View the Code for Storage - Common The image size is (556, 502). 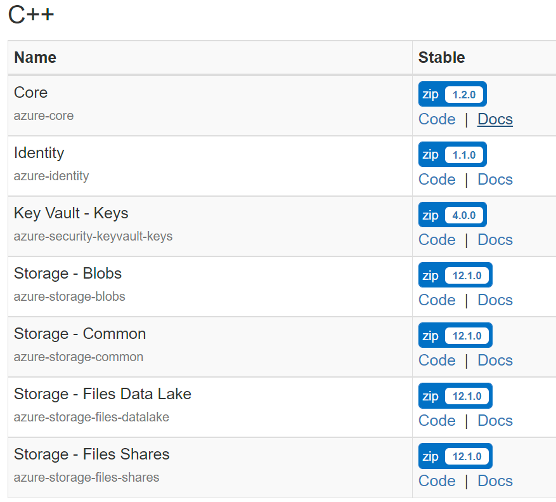click(x=437, y=360)
